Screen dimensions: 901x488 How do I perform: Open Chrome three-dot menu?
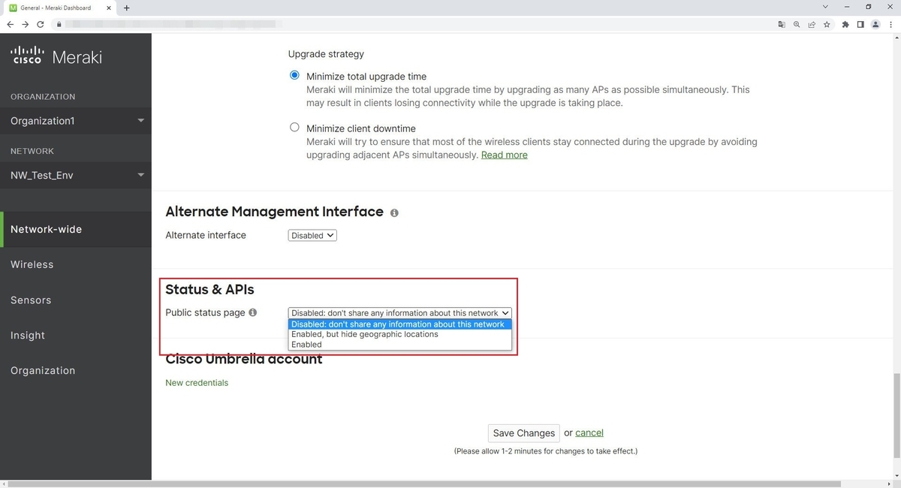coord(890,24)
